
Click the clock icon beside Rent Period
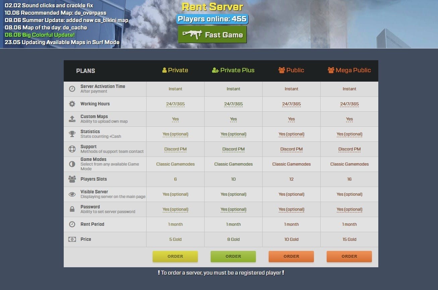point(72,224)
